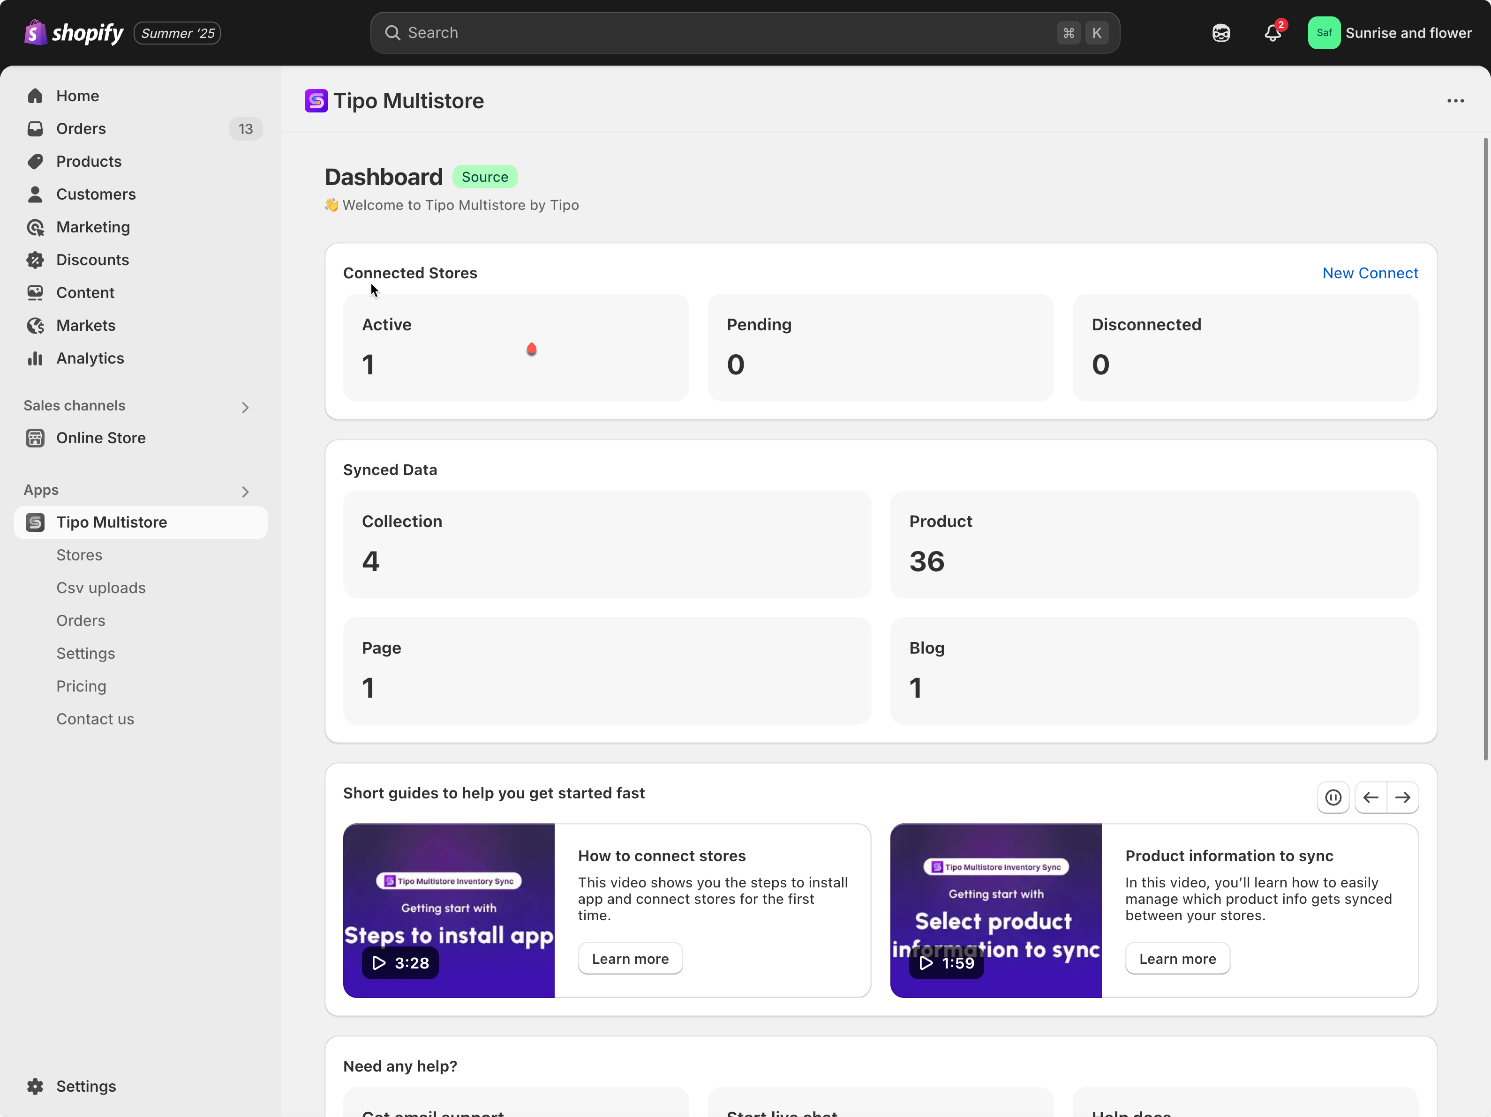
Task: Open the Sidekick assistant icon in top bar
Action: (1221, 33)
